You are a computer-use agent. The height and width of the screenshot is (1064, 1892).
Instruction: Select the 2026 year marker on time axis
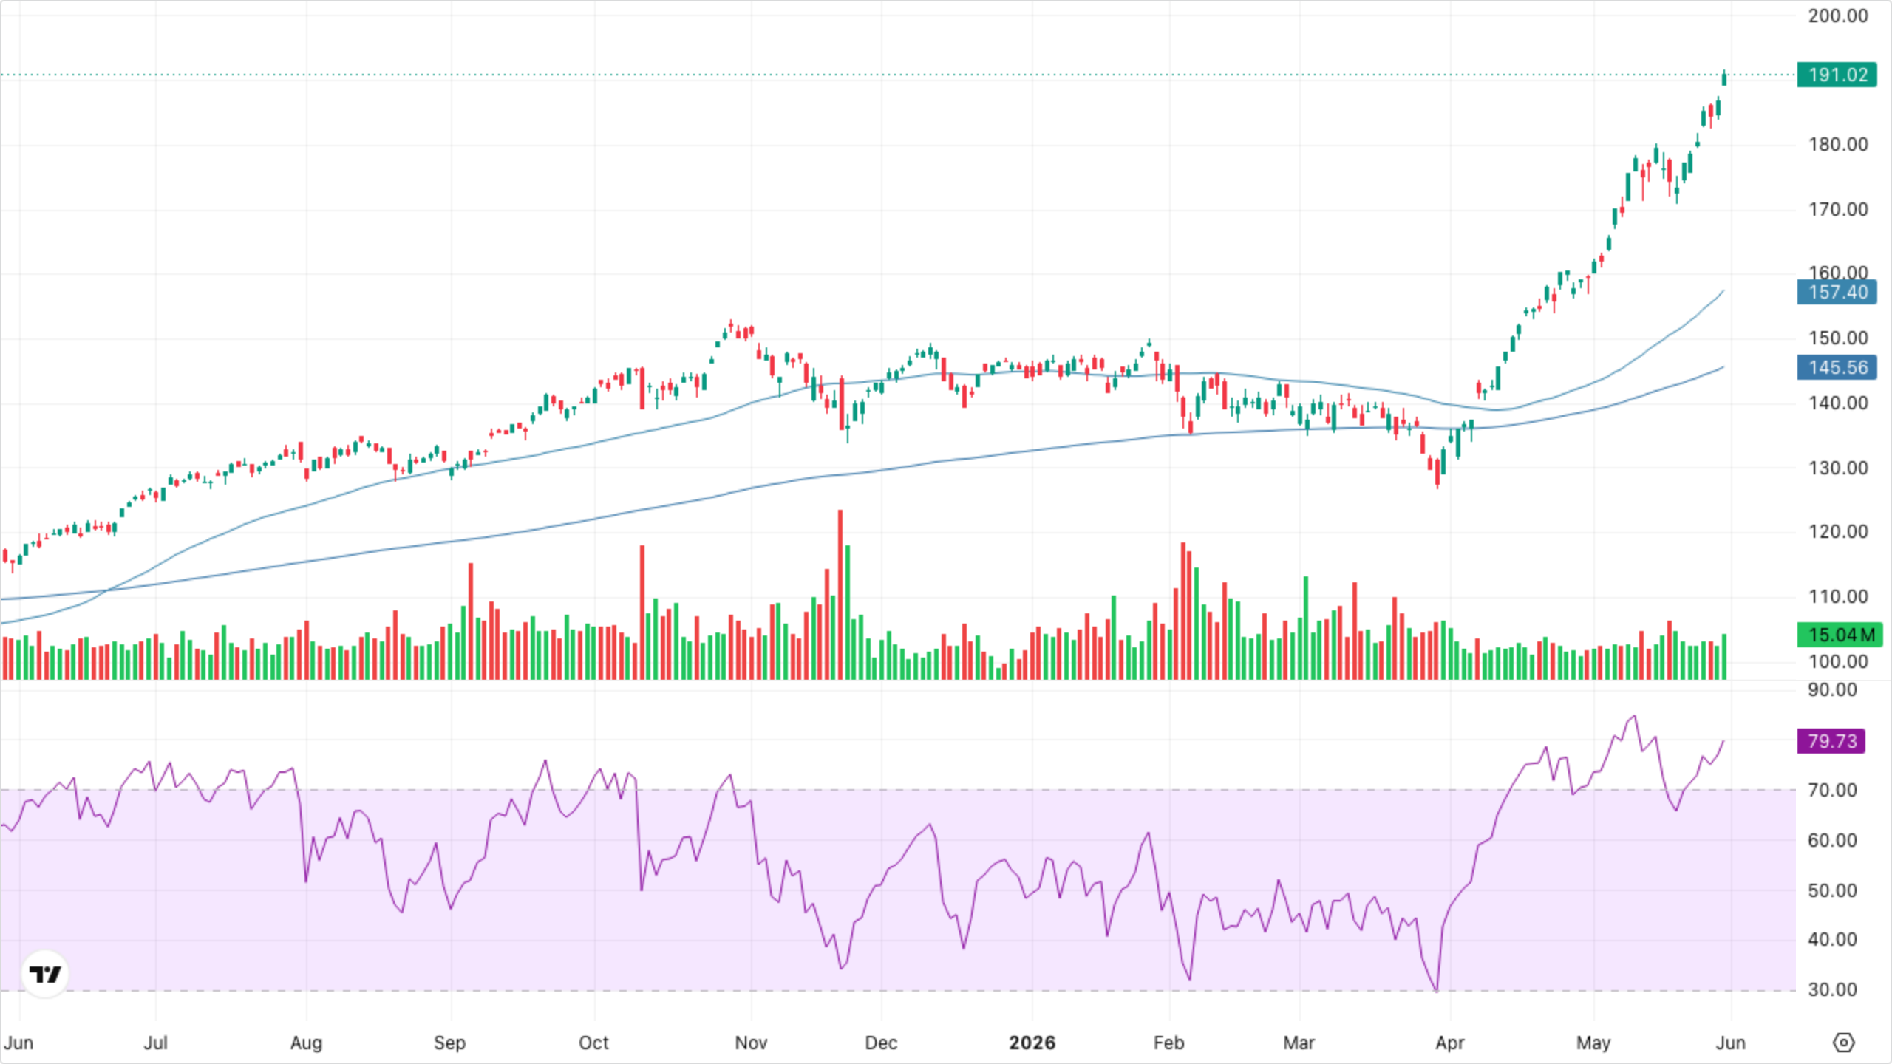coord(1032,1043)
